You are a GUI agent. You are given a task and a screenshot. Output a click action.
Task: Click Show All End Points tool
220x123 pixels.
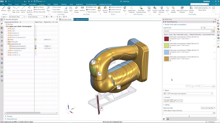point(29,10)
